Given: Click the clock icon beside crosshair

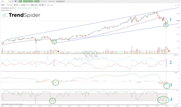Looking at the screenshot, I should [x=43, y=5].
